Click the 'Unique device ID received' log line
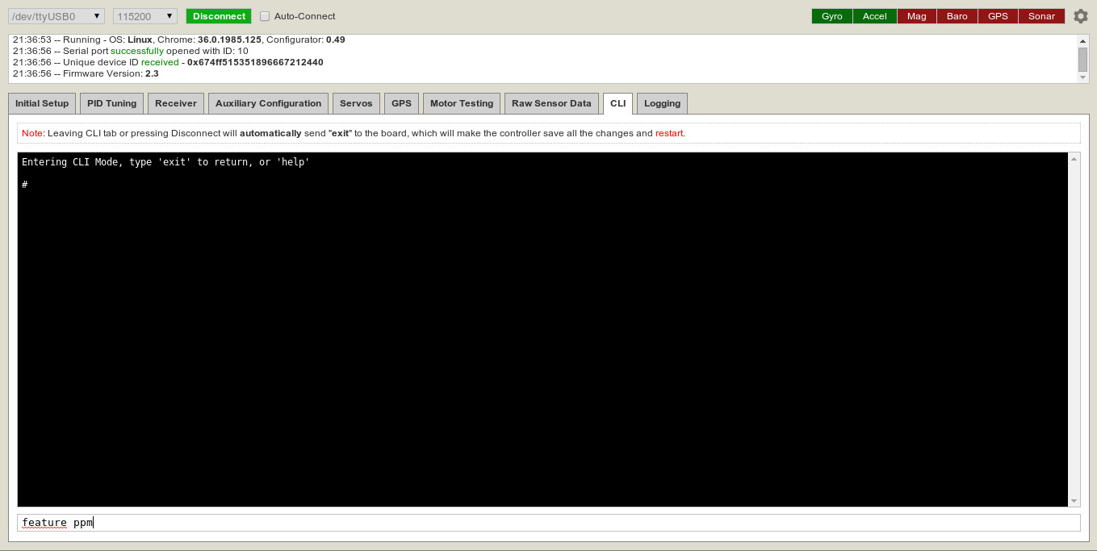Image resolution: width=1097 pixels, height=551 pixels. click(x=168, y=62)
